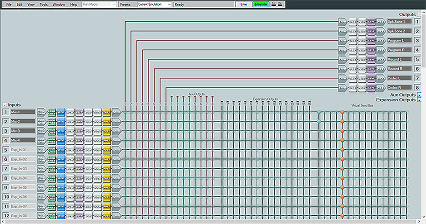Open the View menu

coord(31,4)
